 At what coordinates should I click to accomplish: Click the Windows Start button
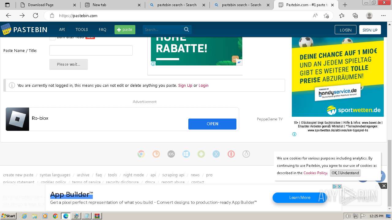pyautogui.click(x=8, y=216)
